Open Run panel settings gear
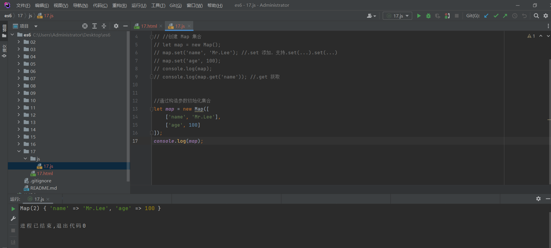The height and width of the screenshot is (248, 551). pyautogui.click(x=538, y=199)
